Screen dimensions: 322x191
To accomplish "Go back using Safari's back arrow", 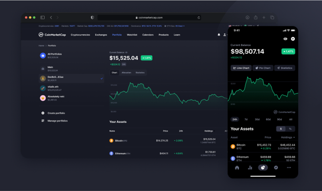I will click(51, 18).
